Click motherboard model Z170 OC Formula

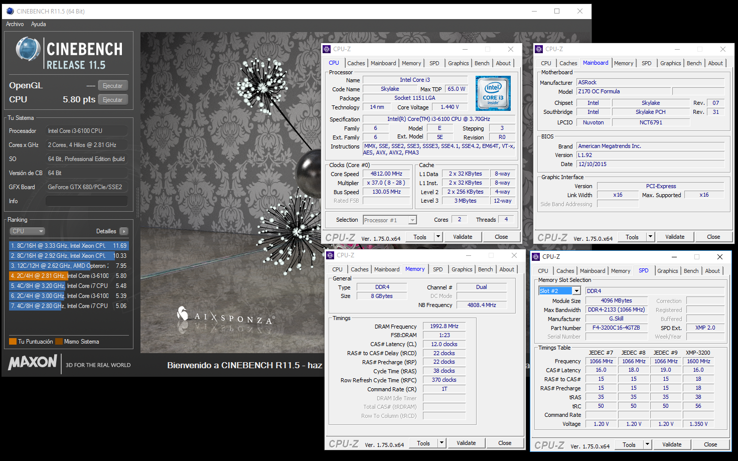pyautogui.click(x=623, y=91)
